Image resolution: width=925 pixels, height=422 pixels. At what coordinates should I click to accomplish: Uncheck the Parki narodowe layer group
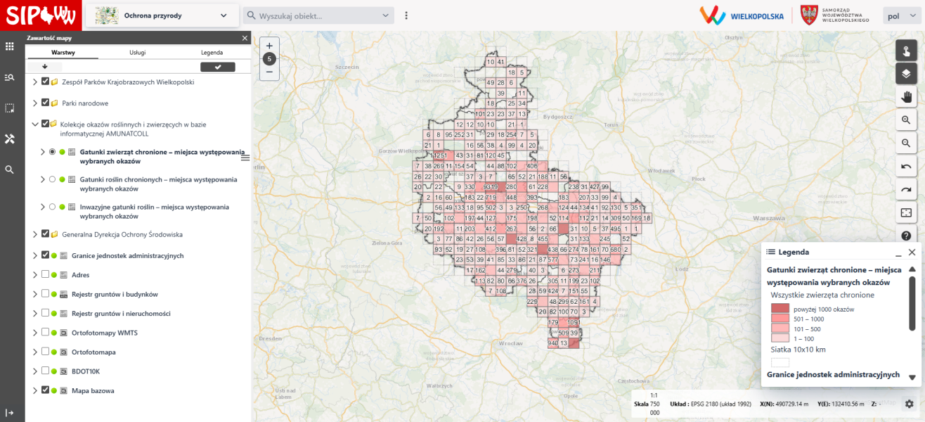coord(46,103)
